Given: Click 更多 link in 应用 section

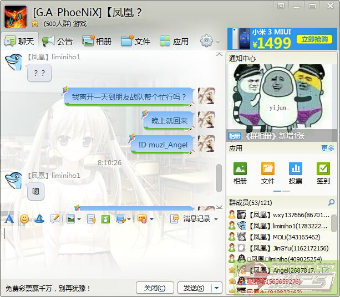Looking at the screenshot, I should 328,148.
